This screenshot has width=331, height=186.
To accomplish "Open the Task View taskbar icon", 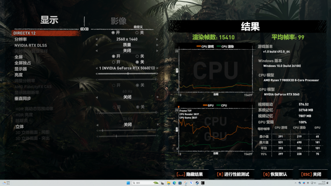I will [163, 183].
